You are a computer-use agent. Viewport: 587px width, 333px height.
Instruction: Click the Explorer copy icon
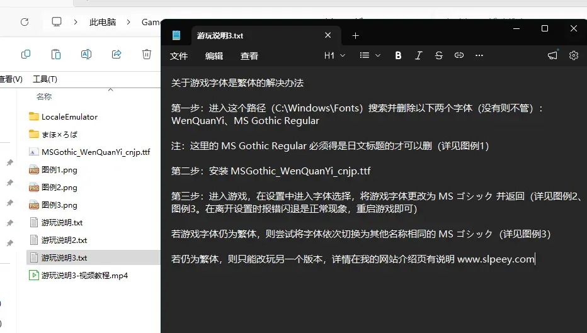point(26,54)
